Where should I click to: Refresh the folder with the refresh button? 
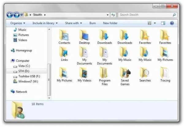click(x=113, y=15)
